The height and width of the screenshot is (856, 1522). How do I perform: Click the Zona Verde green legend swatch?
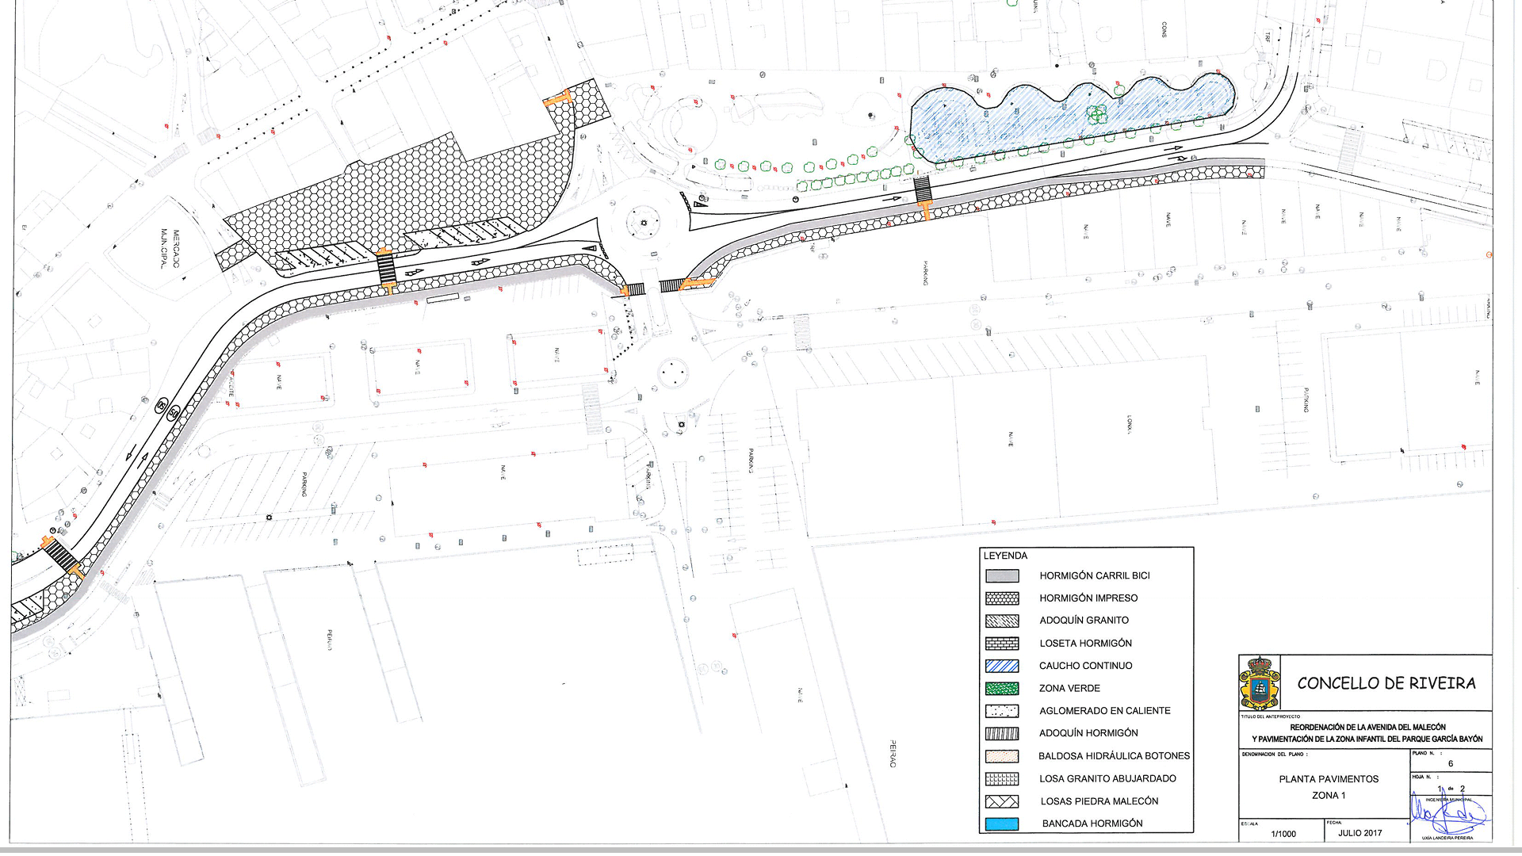pyautogui.click(x=1002, y=689)
